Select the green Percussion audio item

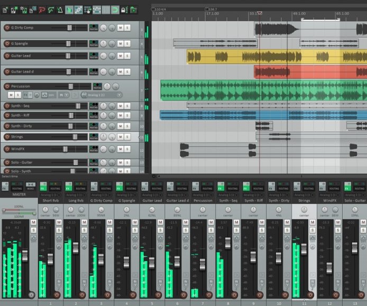pos(263,90)
